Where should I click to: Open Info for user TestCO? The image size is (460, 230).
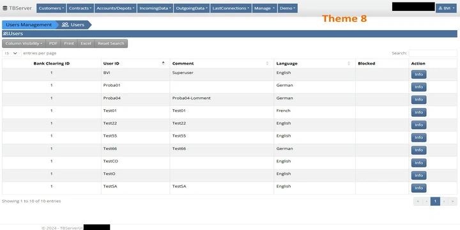click(418, 163)
